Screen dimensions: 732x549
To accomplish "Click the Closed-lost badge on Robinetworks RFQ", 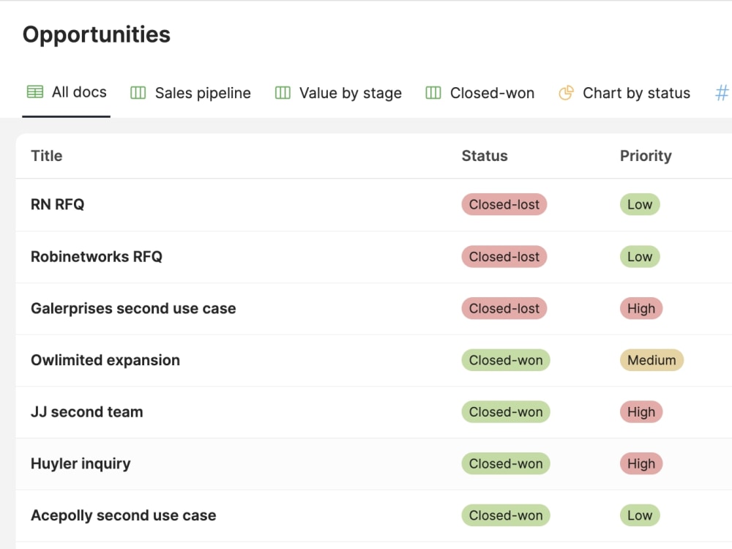I will (x=504, y=256).
